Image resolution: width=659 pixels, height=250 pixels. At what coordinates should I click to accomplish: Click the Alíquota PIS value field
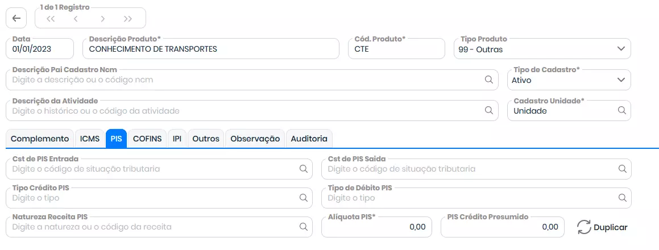376,227
